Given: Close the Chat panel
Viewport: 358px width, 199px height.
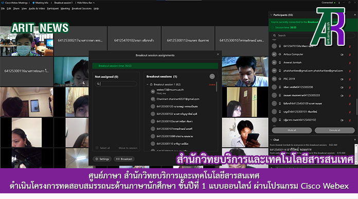Looking at the screenshot, I should pos(355,140).
